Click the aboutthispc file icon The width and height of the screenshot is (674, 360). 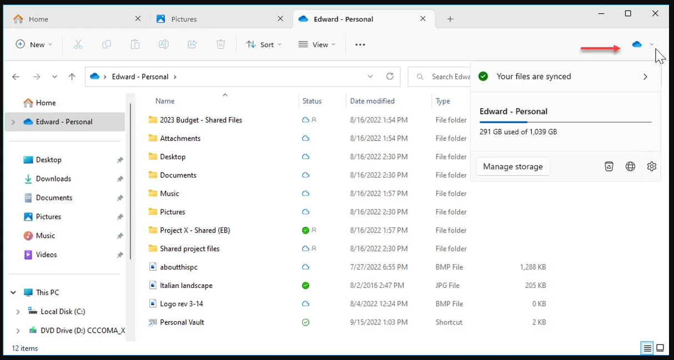(x=153, y=267)
